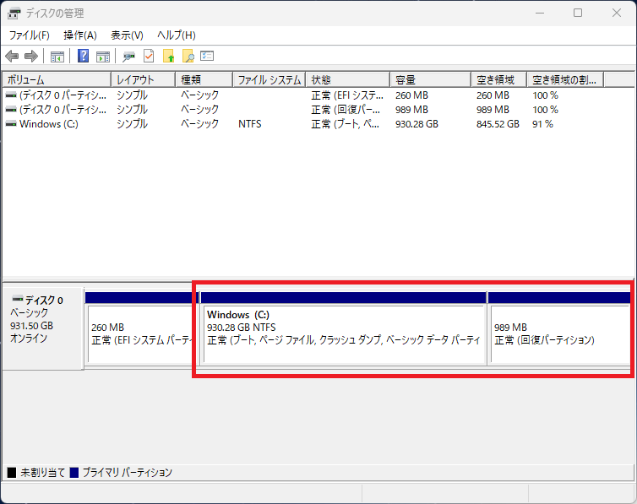637x504 pixels.
Task: Toggle the action pane toolbar icon
Action: (x=103, y=57)
